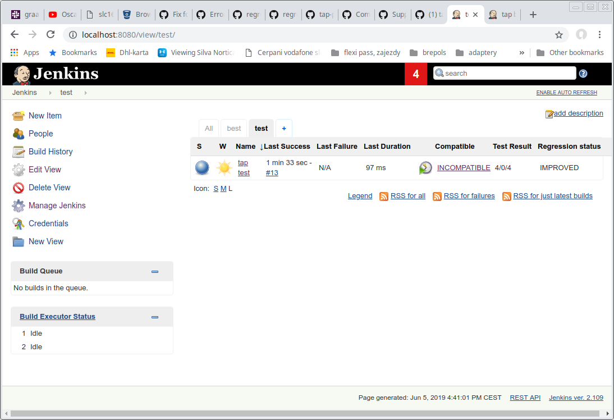Open Build History from sidebar
614x420 pixels.
tap(49, 152)
